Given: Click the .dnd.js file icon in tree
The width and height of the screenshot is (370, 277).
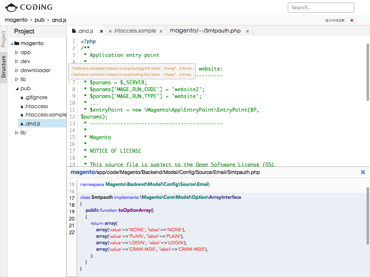Looking at the screenshot, I should point(22,124).
